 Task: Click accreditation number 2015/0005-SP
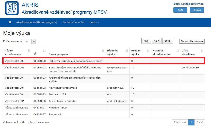tap(190, 68)
